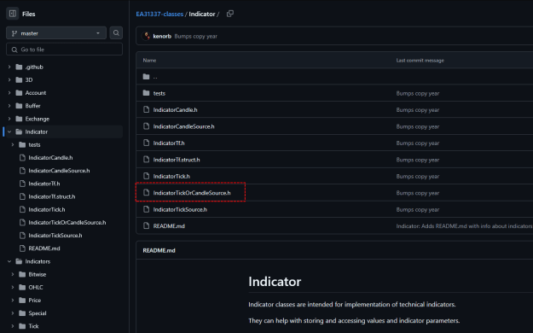
Task: Open IndicatorTickSource.h in sidebar tree
Action: [55, 236]
